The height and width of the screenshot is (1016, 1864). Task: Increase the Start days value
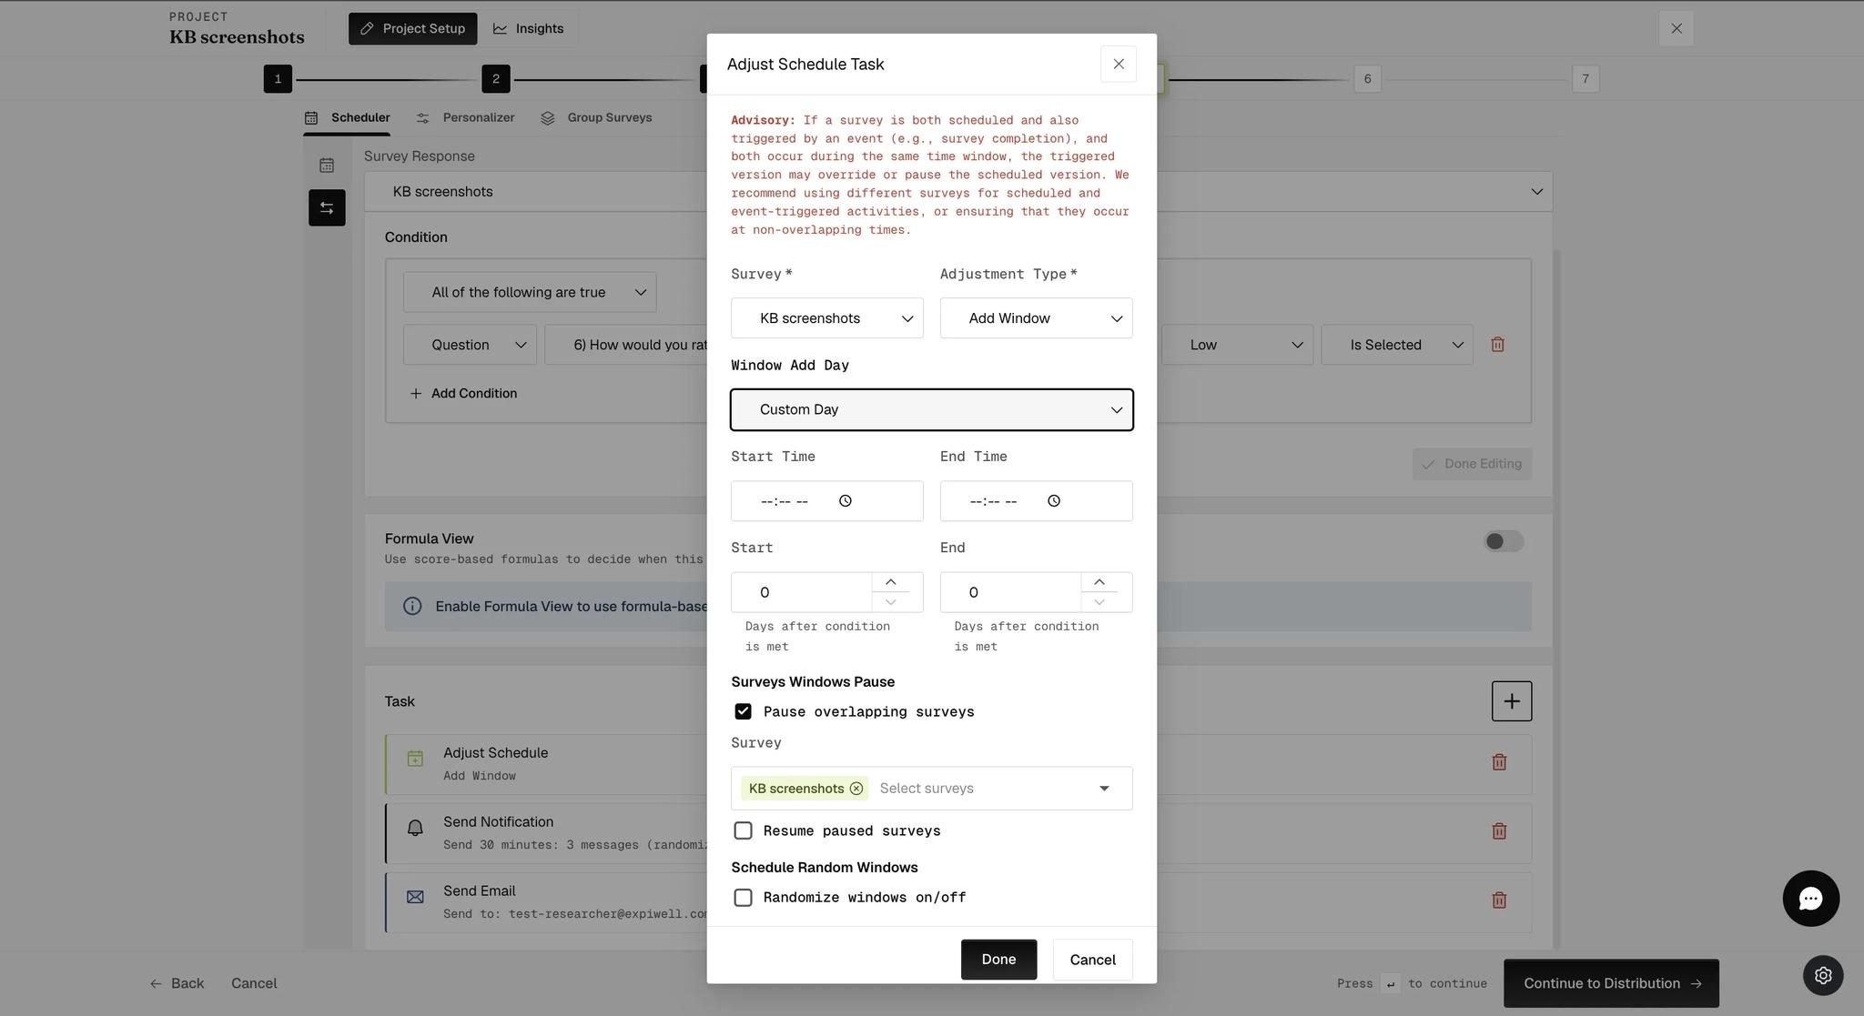[890, 582]
